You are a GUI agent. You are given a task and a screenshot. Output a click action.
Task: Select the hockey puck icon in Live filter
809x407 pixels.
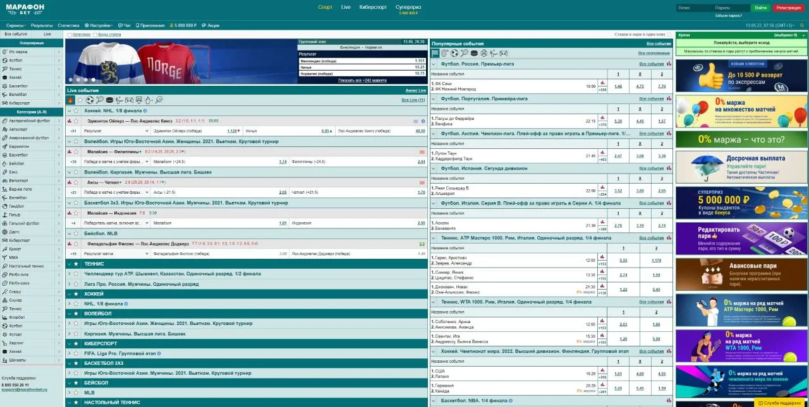click(109, 100)
